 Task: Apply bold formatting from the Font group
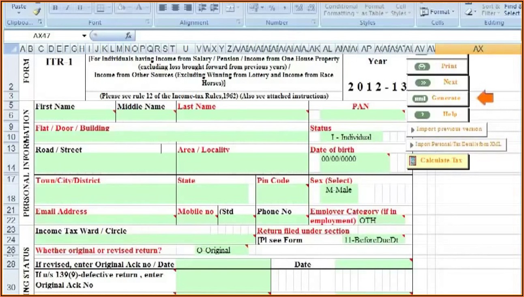[56, 8]
